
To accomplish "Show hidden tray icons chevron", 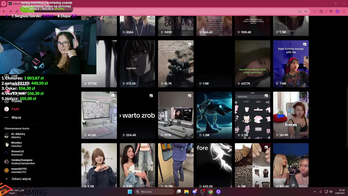I will coord(315,192).
